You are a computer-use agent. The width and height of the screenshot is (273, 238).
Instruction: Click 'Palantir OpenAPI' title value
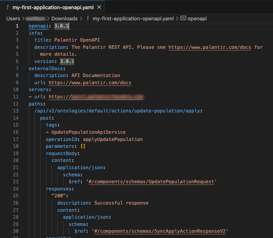click(x=77, y=40)
